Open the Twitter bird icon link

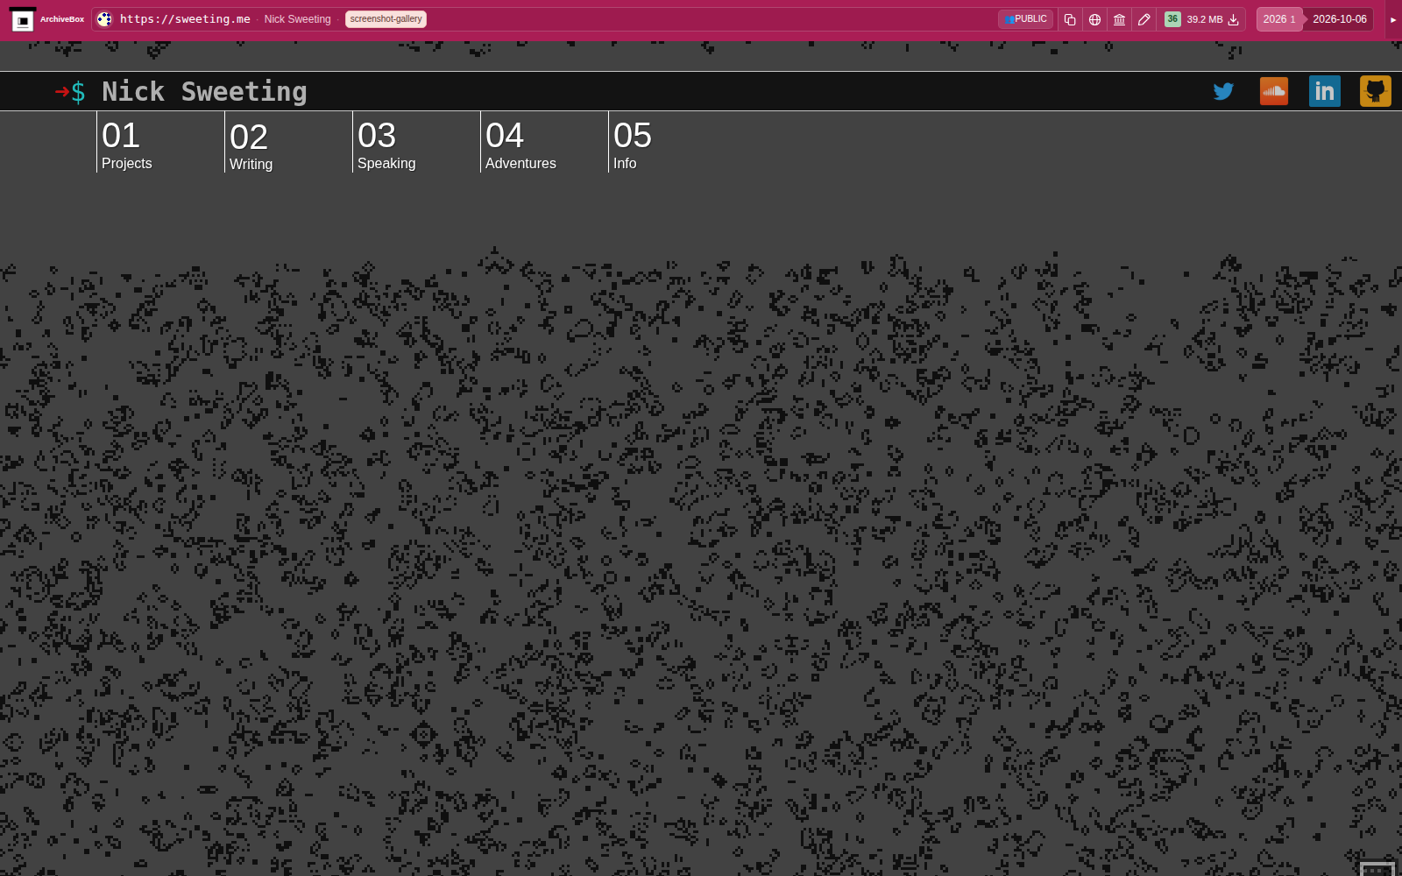coord(1223,91)
